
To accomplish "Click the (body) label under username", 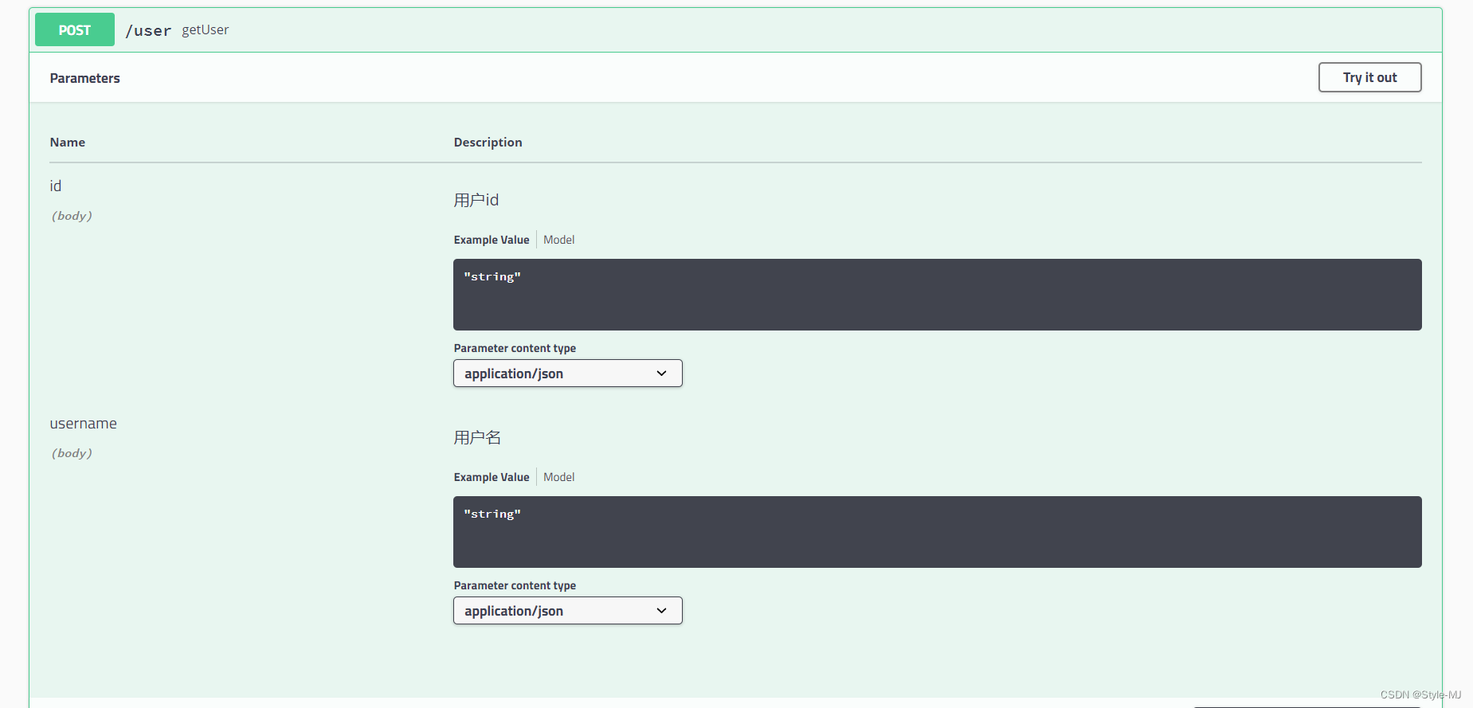I will click(x=72, y=453).
